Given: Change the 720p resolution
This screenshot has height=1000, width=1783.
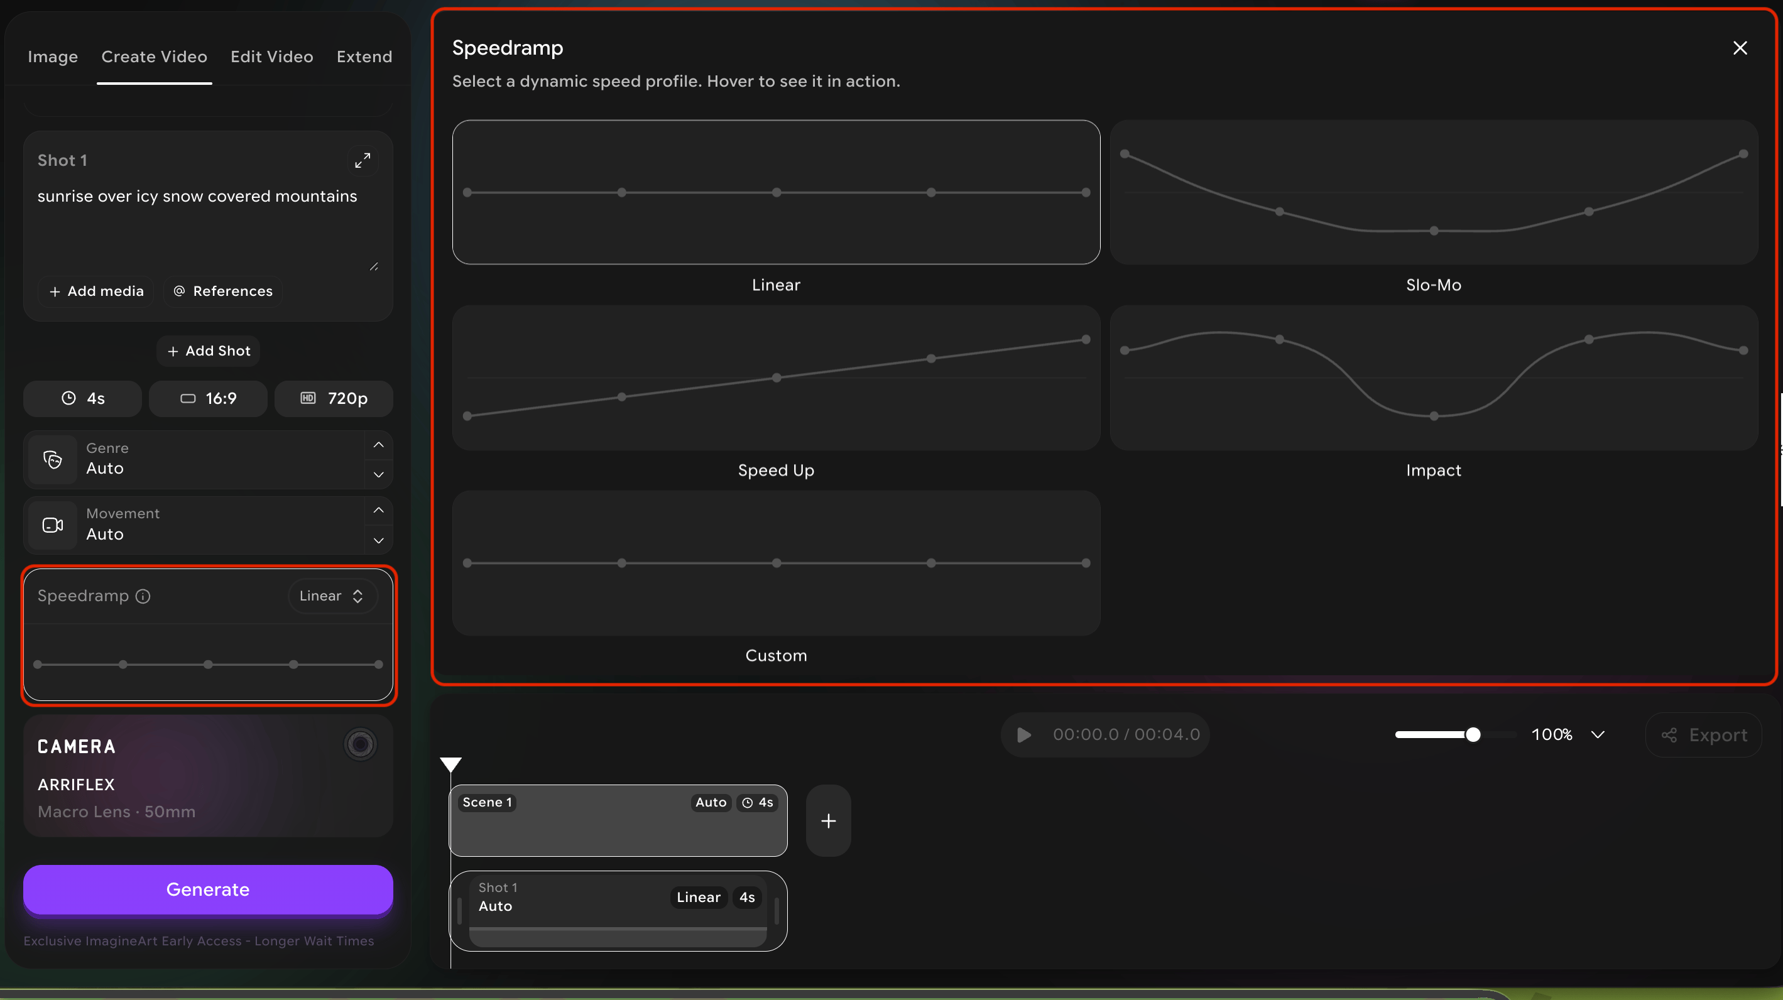Looking at the screenshot, I should [334, 399].
